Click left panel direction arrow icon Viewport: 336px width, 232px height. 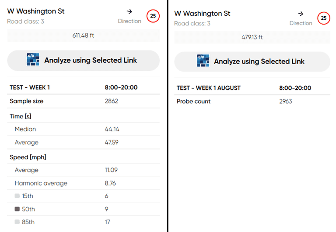coord(129,11)
